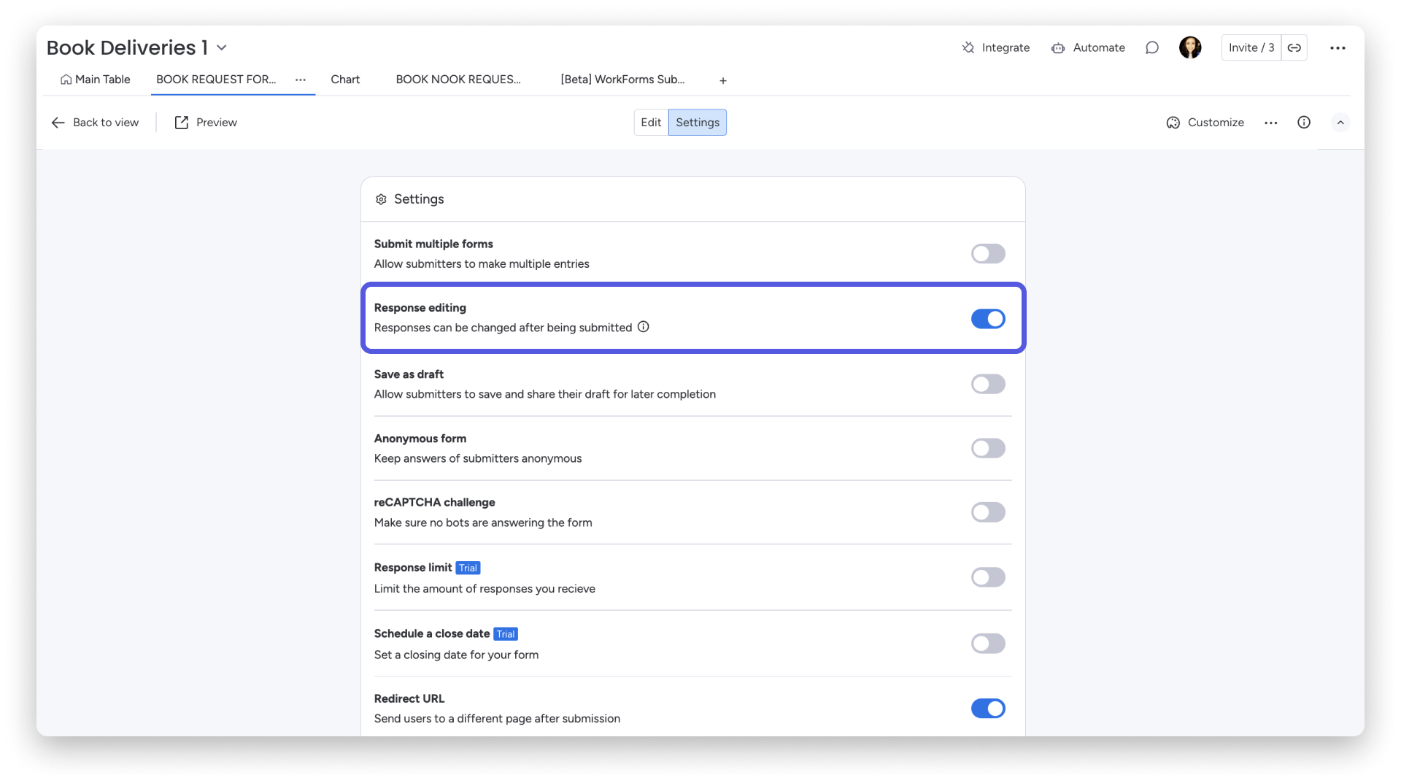The height and width of the screenshot is (775, 1401).
Task: Open the Automate center
Action: (1088, 47)
